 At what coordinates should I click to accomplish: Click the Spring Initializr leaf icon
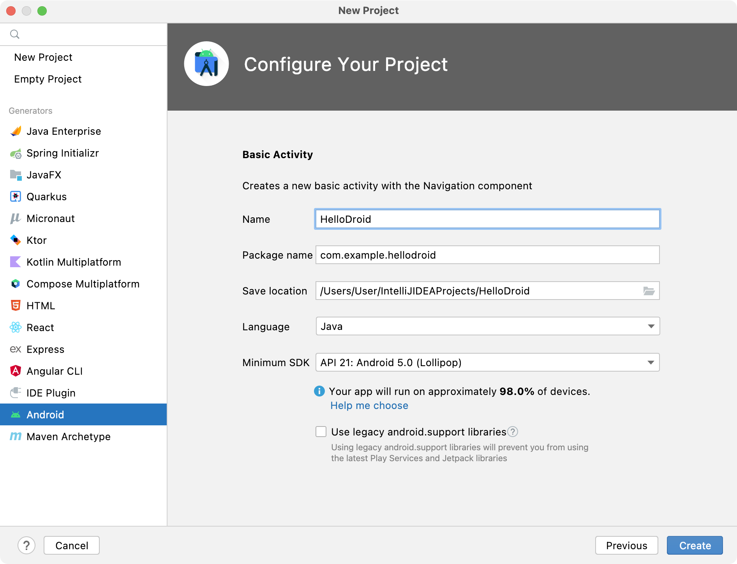pyautogui.click(x=16, y=153)
